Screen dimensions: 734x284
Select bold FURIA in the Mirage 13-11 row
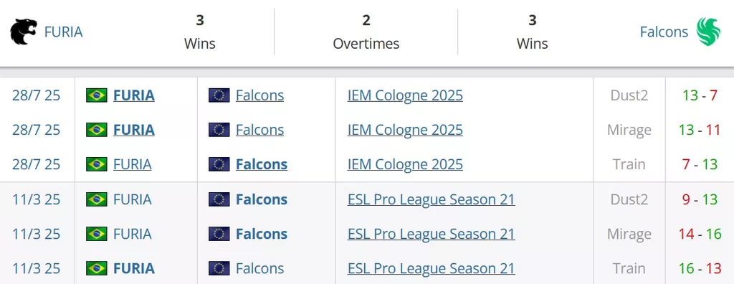(x=134, y=130)
